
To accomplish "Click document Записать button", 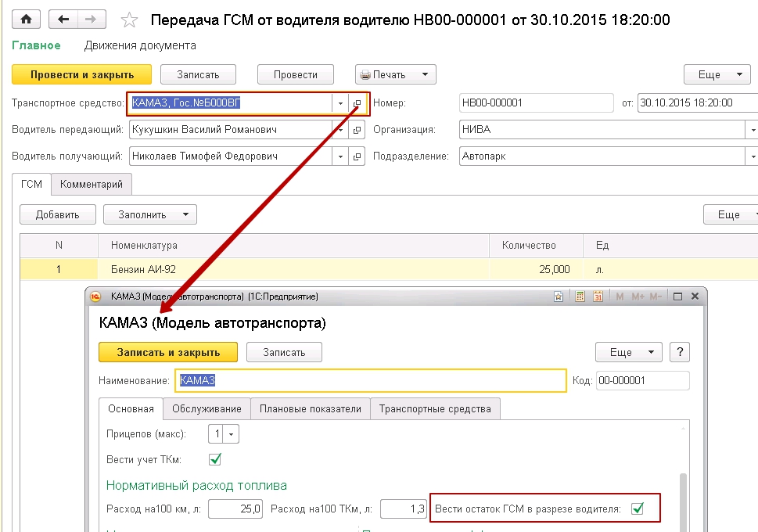I will click(x=198, y=74).
